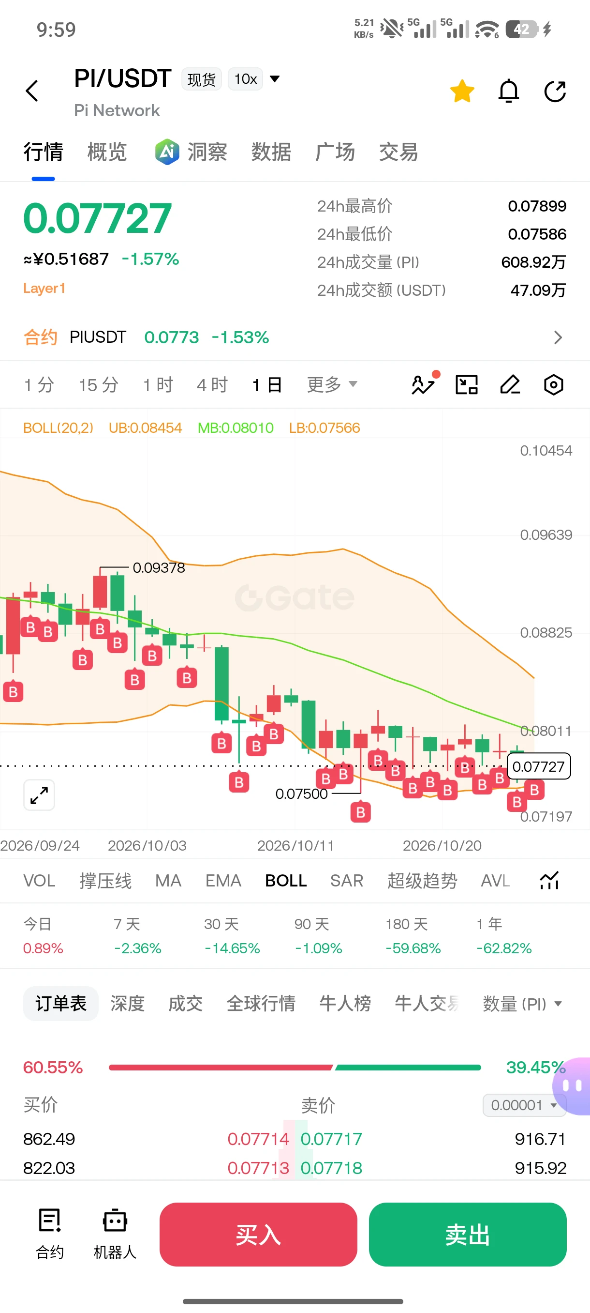Viewport: 590px width, 1313px height.
Task: Open chart settings hexagon icon
Action: pyautogui.click(x=553, y=385)
